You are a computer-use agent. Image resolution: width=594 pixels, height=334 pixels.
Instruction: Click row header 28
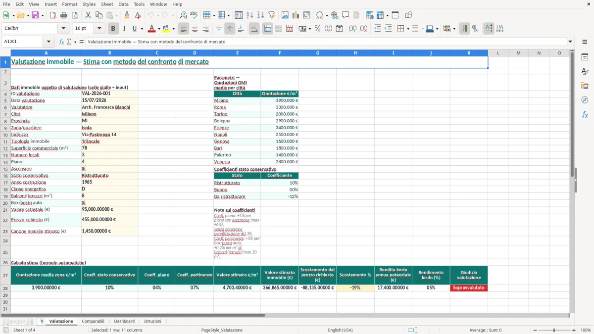pos(5,288)
